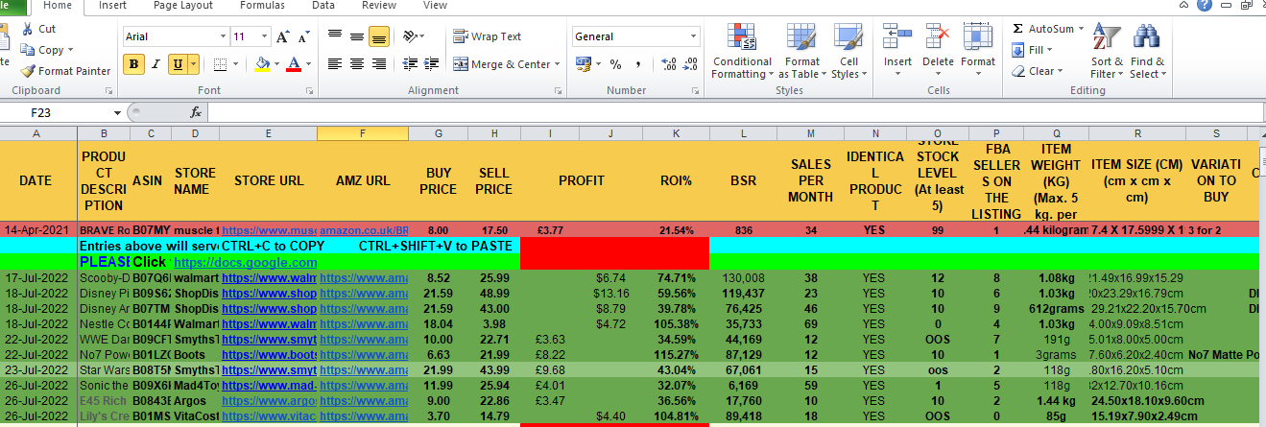Click the Merge & Center button

tap(502, 64)
